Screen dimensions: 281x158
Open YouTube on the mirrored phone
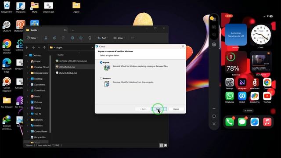click(x=267, y=97)
